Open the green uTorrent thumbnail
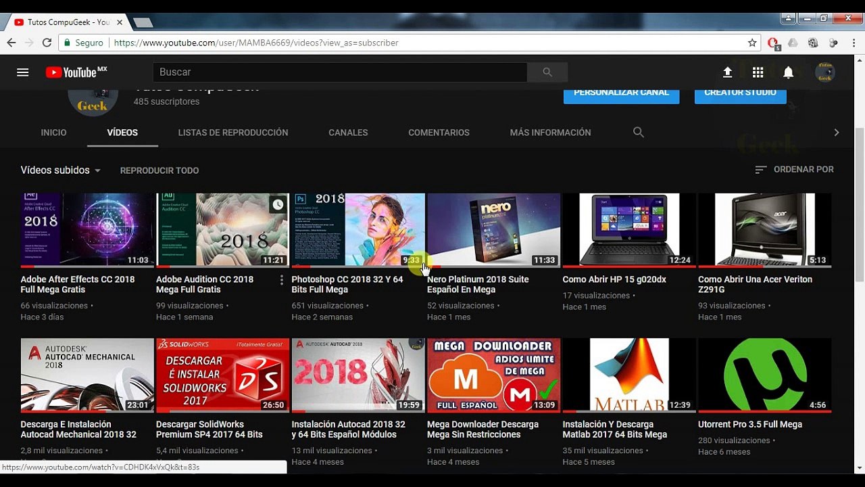Image resolution: width=865 pixels, height=487 pixels. coord(764,375)
